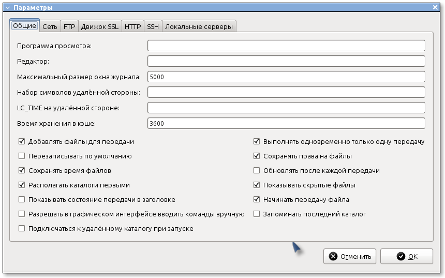Check Разрешать в графическом интерфейсе вводить команды вручную
Screen dimensions: 445x278
tap(22, 214)
